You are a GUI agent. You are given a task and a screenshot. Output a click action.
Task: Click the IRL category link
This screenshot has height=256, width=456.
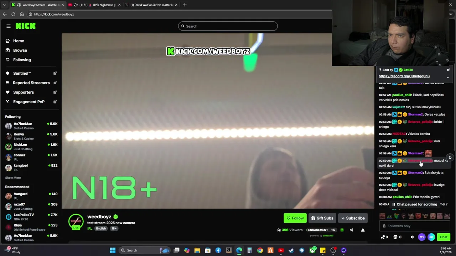coord(89,229)
